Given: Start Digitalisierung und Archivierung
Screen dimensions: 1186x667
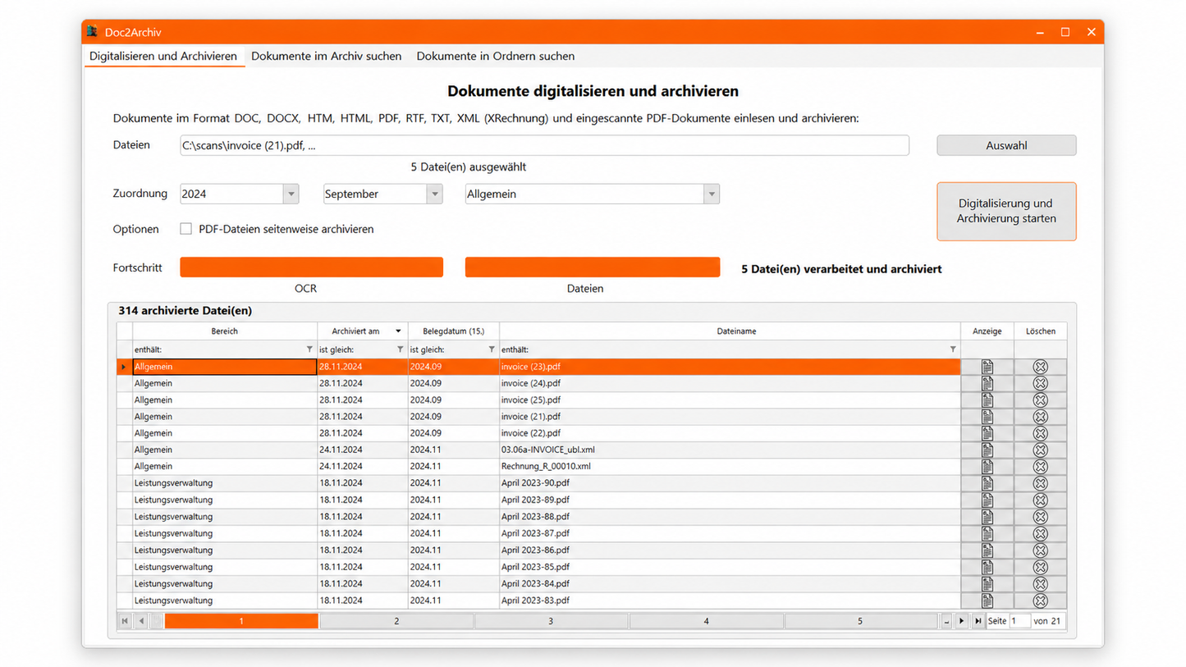Looking at the screenshot, I should tap(1006, 211).
